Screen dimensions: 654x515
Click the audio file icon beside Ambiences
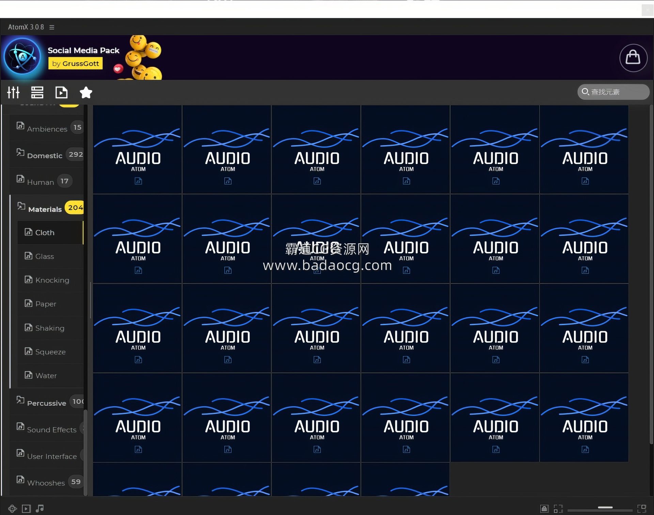coord(20,125)
